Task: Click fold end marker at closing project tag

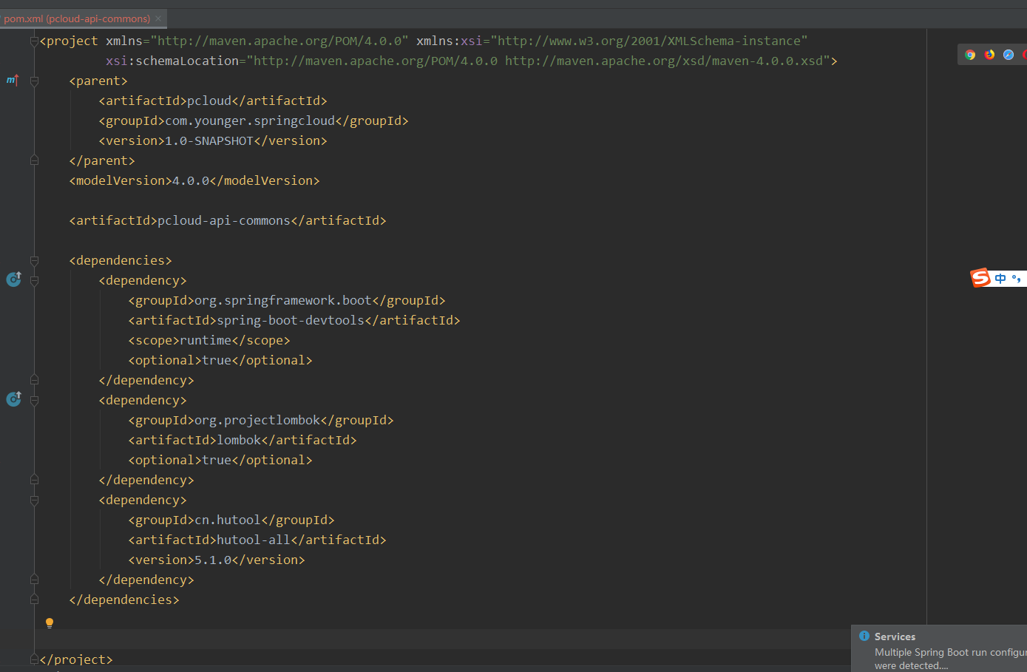Action: [x=34, y=659]
